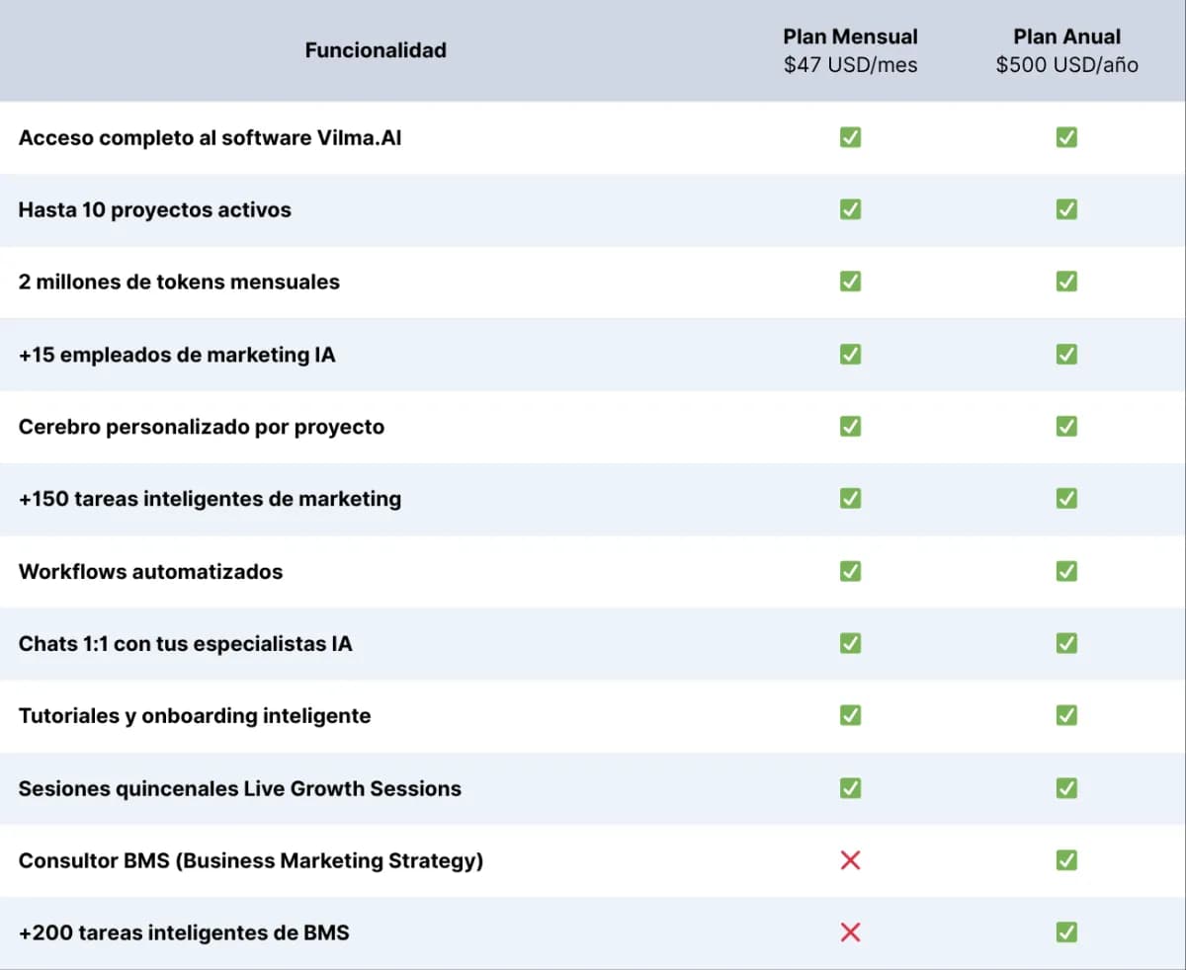The height and width of the screenshot is (970, 1186).
Task: Click 'Sesiones quincenales Live Growth Sessions' text
Action: pos(239,788)
